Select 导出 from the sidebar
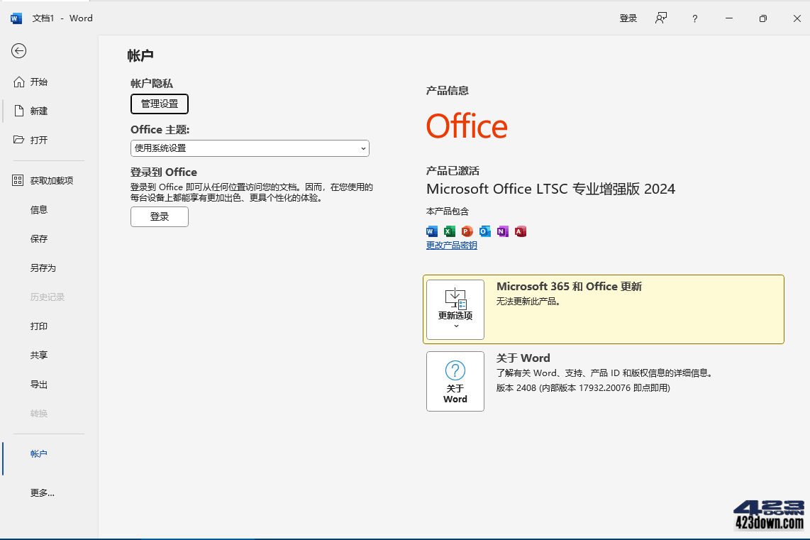This screenshot has height=540, width=810. 38,384
